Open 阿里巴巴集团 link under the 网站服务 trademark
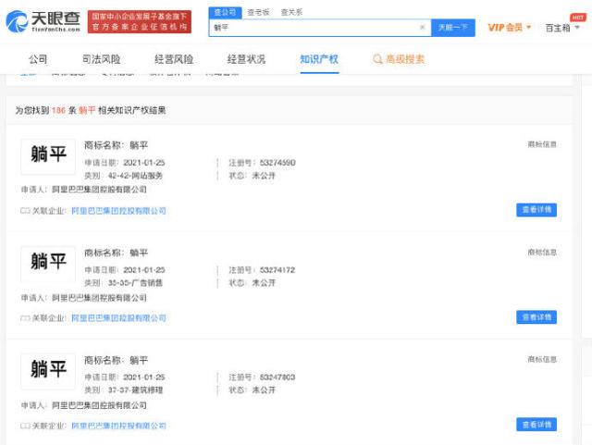The height and width of the screenshot is (445, 592). [118, 211]
